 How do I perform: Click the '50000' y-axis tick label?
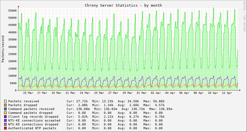[x=12, y=18]
